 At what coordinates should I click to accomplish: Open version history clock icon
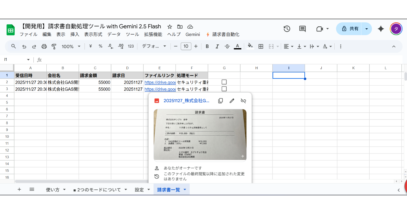point(287,29)
